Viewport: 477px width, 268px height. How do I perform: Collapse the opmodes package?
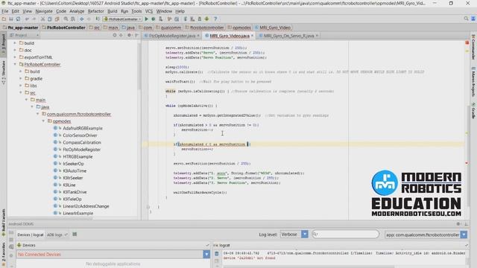43,121
